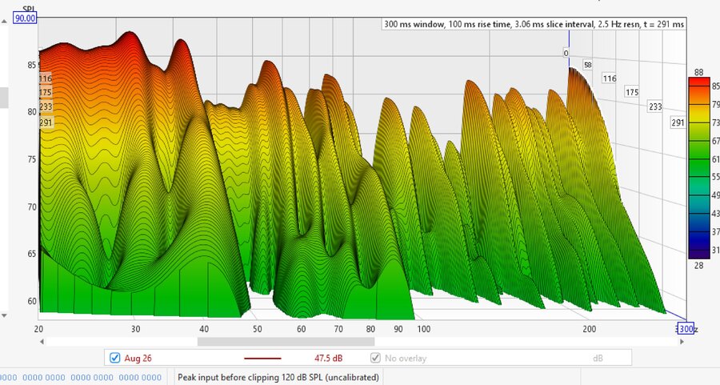
Task: Toggle the Aug 26 measurement checkbox
Action: 114,358
